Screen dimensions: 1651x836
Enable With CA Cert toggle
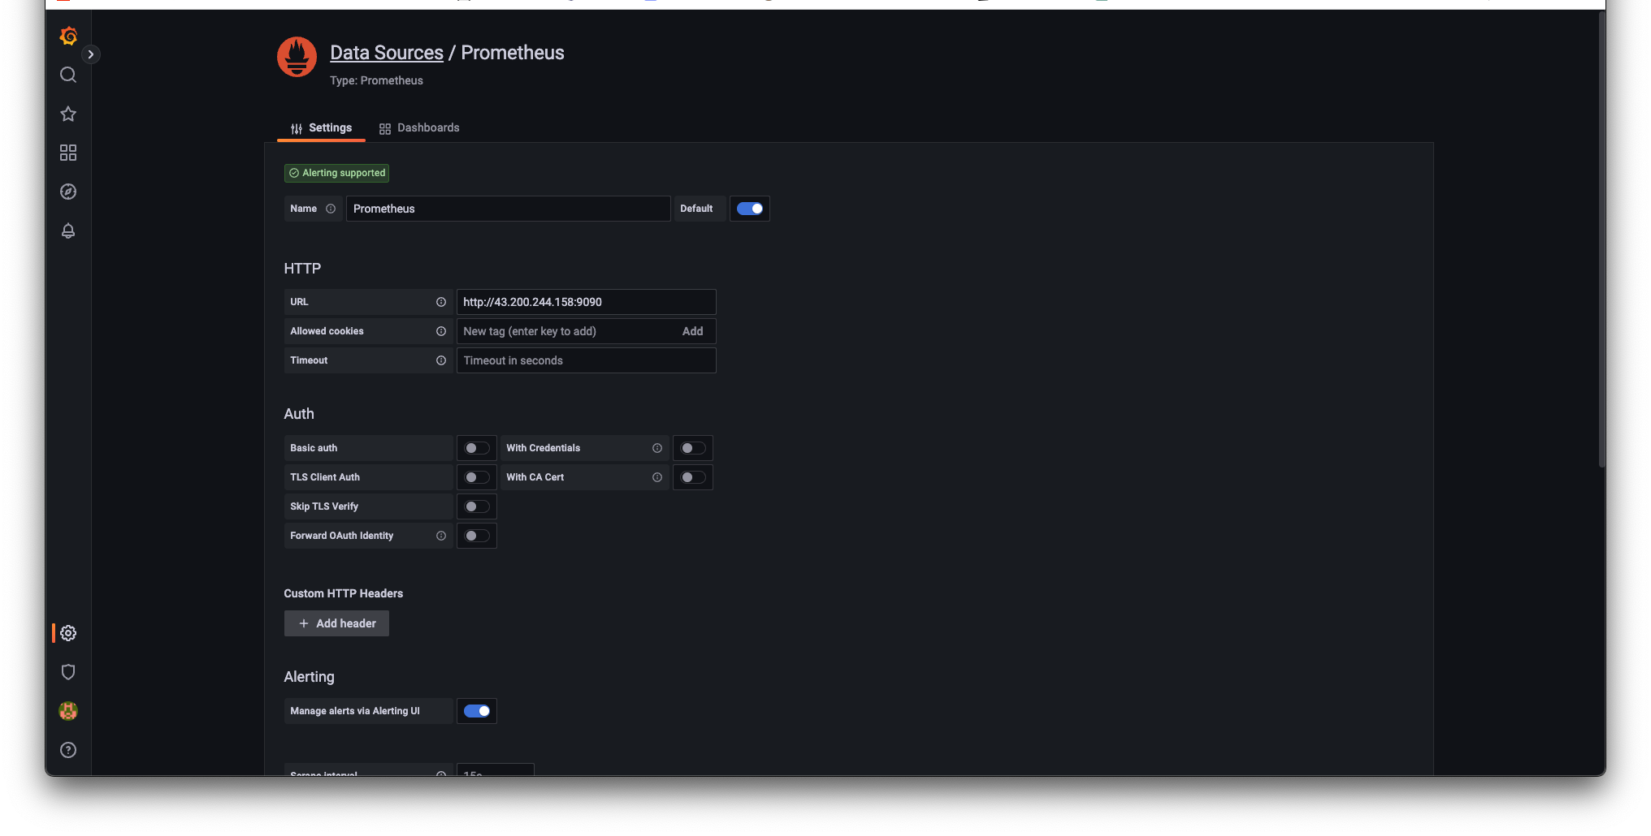tap(693, 477)
